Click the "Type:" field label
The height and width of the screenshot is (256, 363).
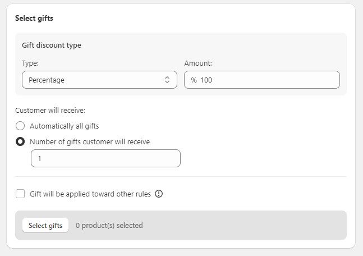tap(30, 63)
